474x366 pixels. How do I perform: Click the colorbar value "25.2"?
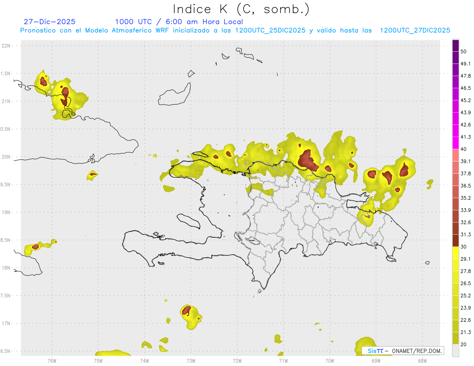point(465,296)
